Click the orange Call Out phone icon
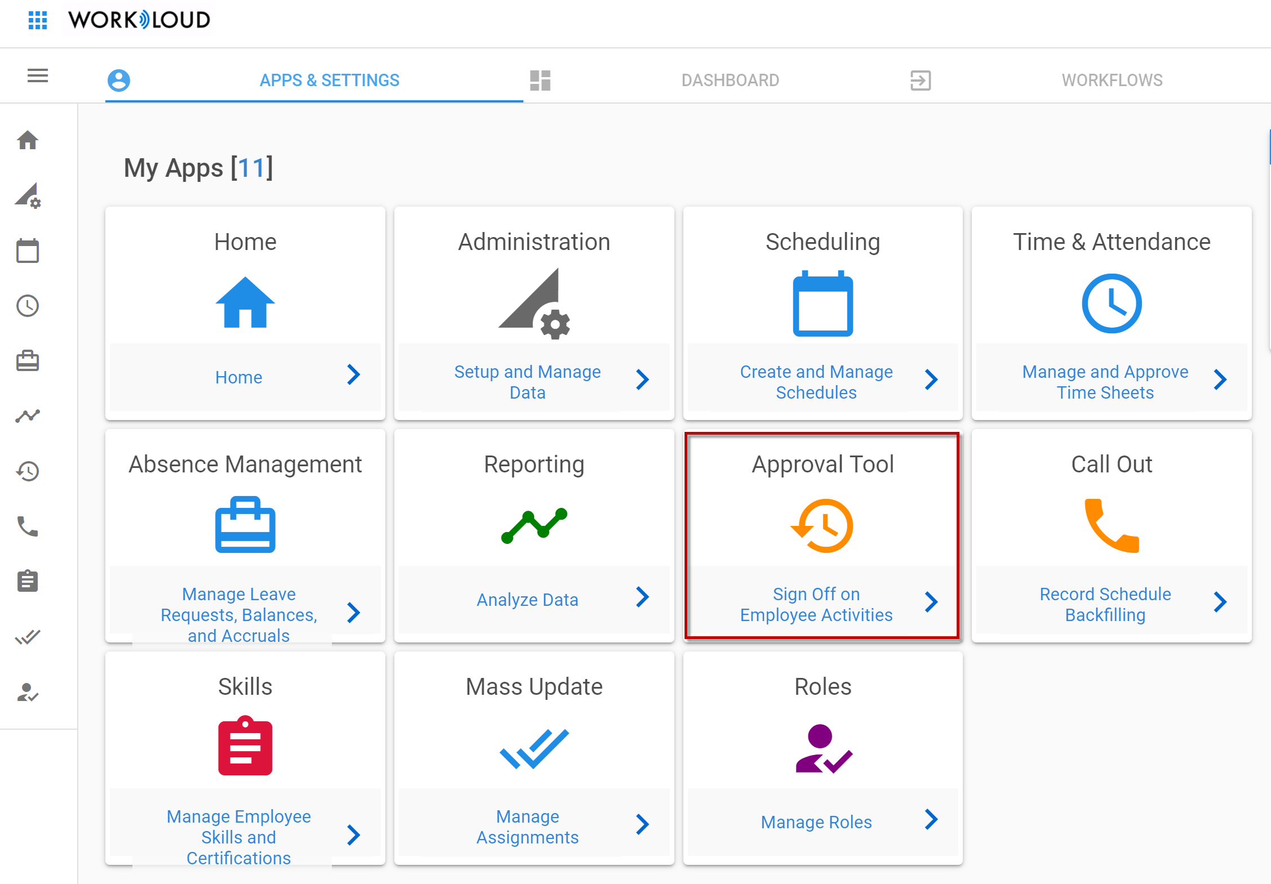 1112,525
